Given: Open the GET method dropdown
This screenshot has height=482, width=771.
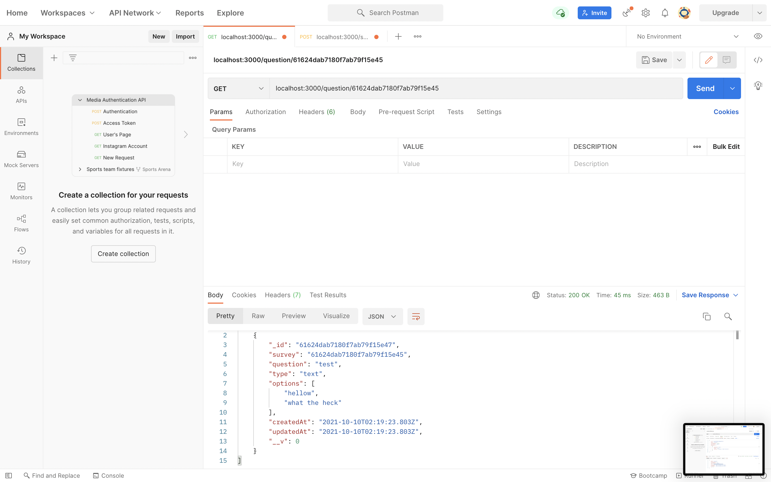Looking at the screenshot, I should (x=238, y=89).
